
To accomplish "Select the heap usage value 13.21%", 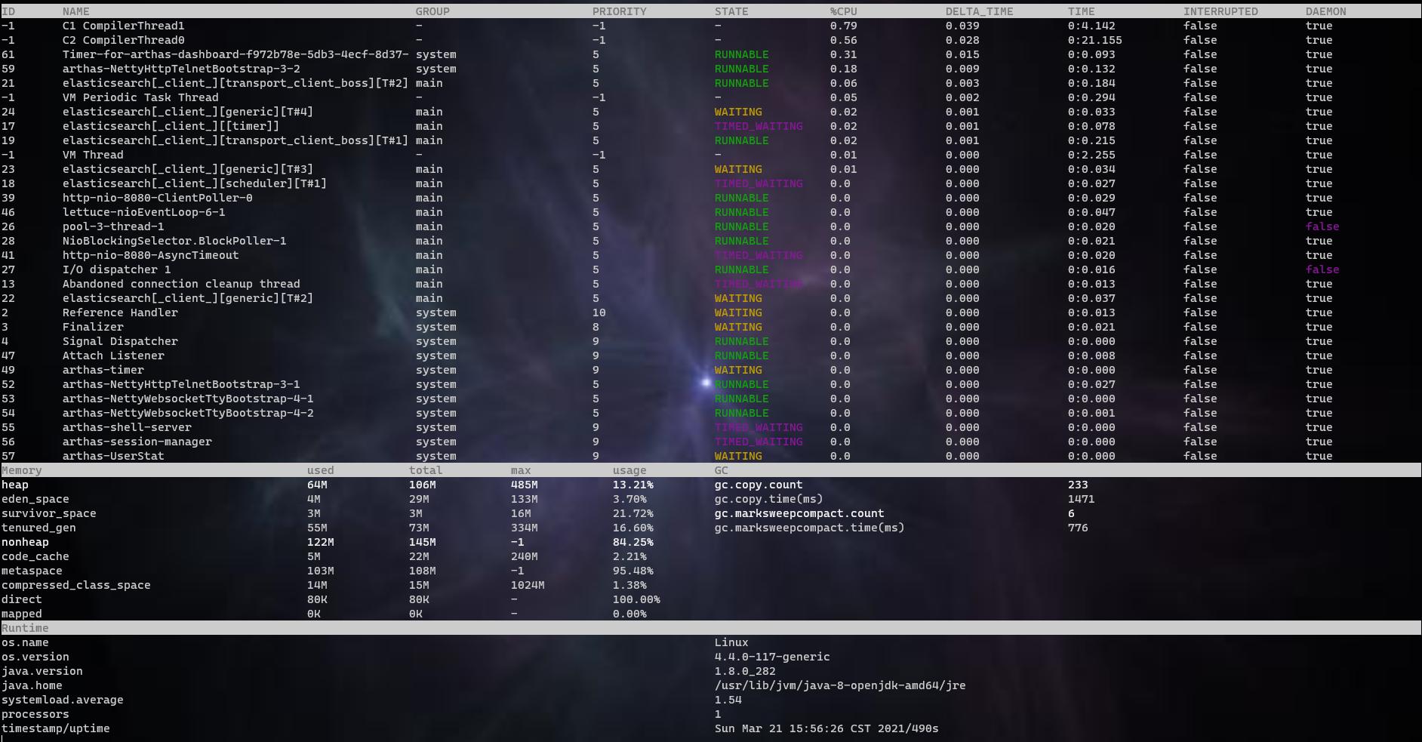I will pos(633,485).
